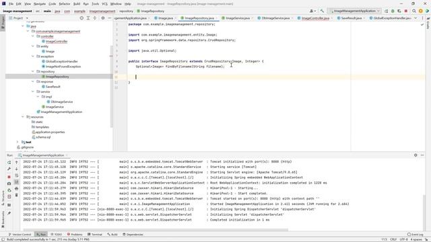This screenshot has height=242, width=431.
Task: Click the orange updates icon at top right
Action: [x=420, y=11]
